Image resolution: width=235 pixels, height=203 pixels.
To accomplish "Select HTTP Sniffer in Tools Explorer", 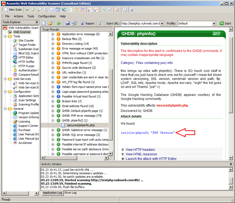I will click(26, 62).
